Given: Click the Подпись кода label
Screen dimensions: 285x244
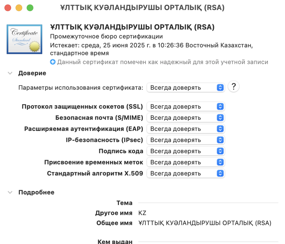Looking at the screenshot, I should click(x=121, y=151).
